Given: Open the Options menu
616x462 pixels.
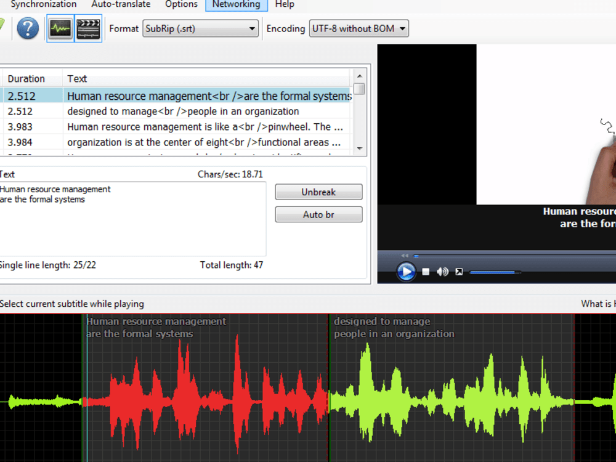Looking at the screenshot, I should point(181,5).
